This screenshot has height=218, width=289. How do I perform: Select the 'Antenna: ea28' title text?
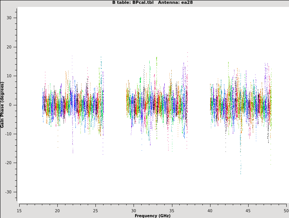coord(175,3)
